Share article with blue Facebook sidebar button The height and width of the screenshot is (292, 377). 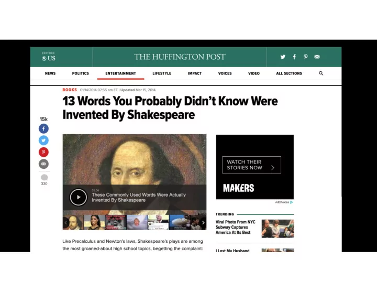point(43,128)
